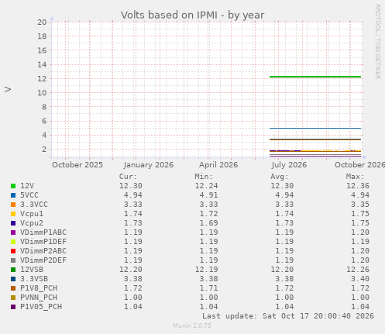The width and height of the screenshot is (385, 334).
Task: Click the y-axis unit label V
Action: (x=8, y=89)
